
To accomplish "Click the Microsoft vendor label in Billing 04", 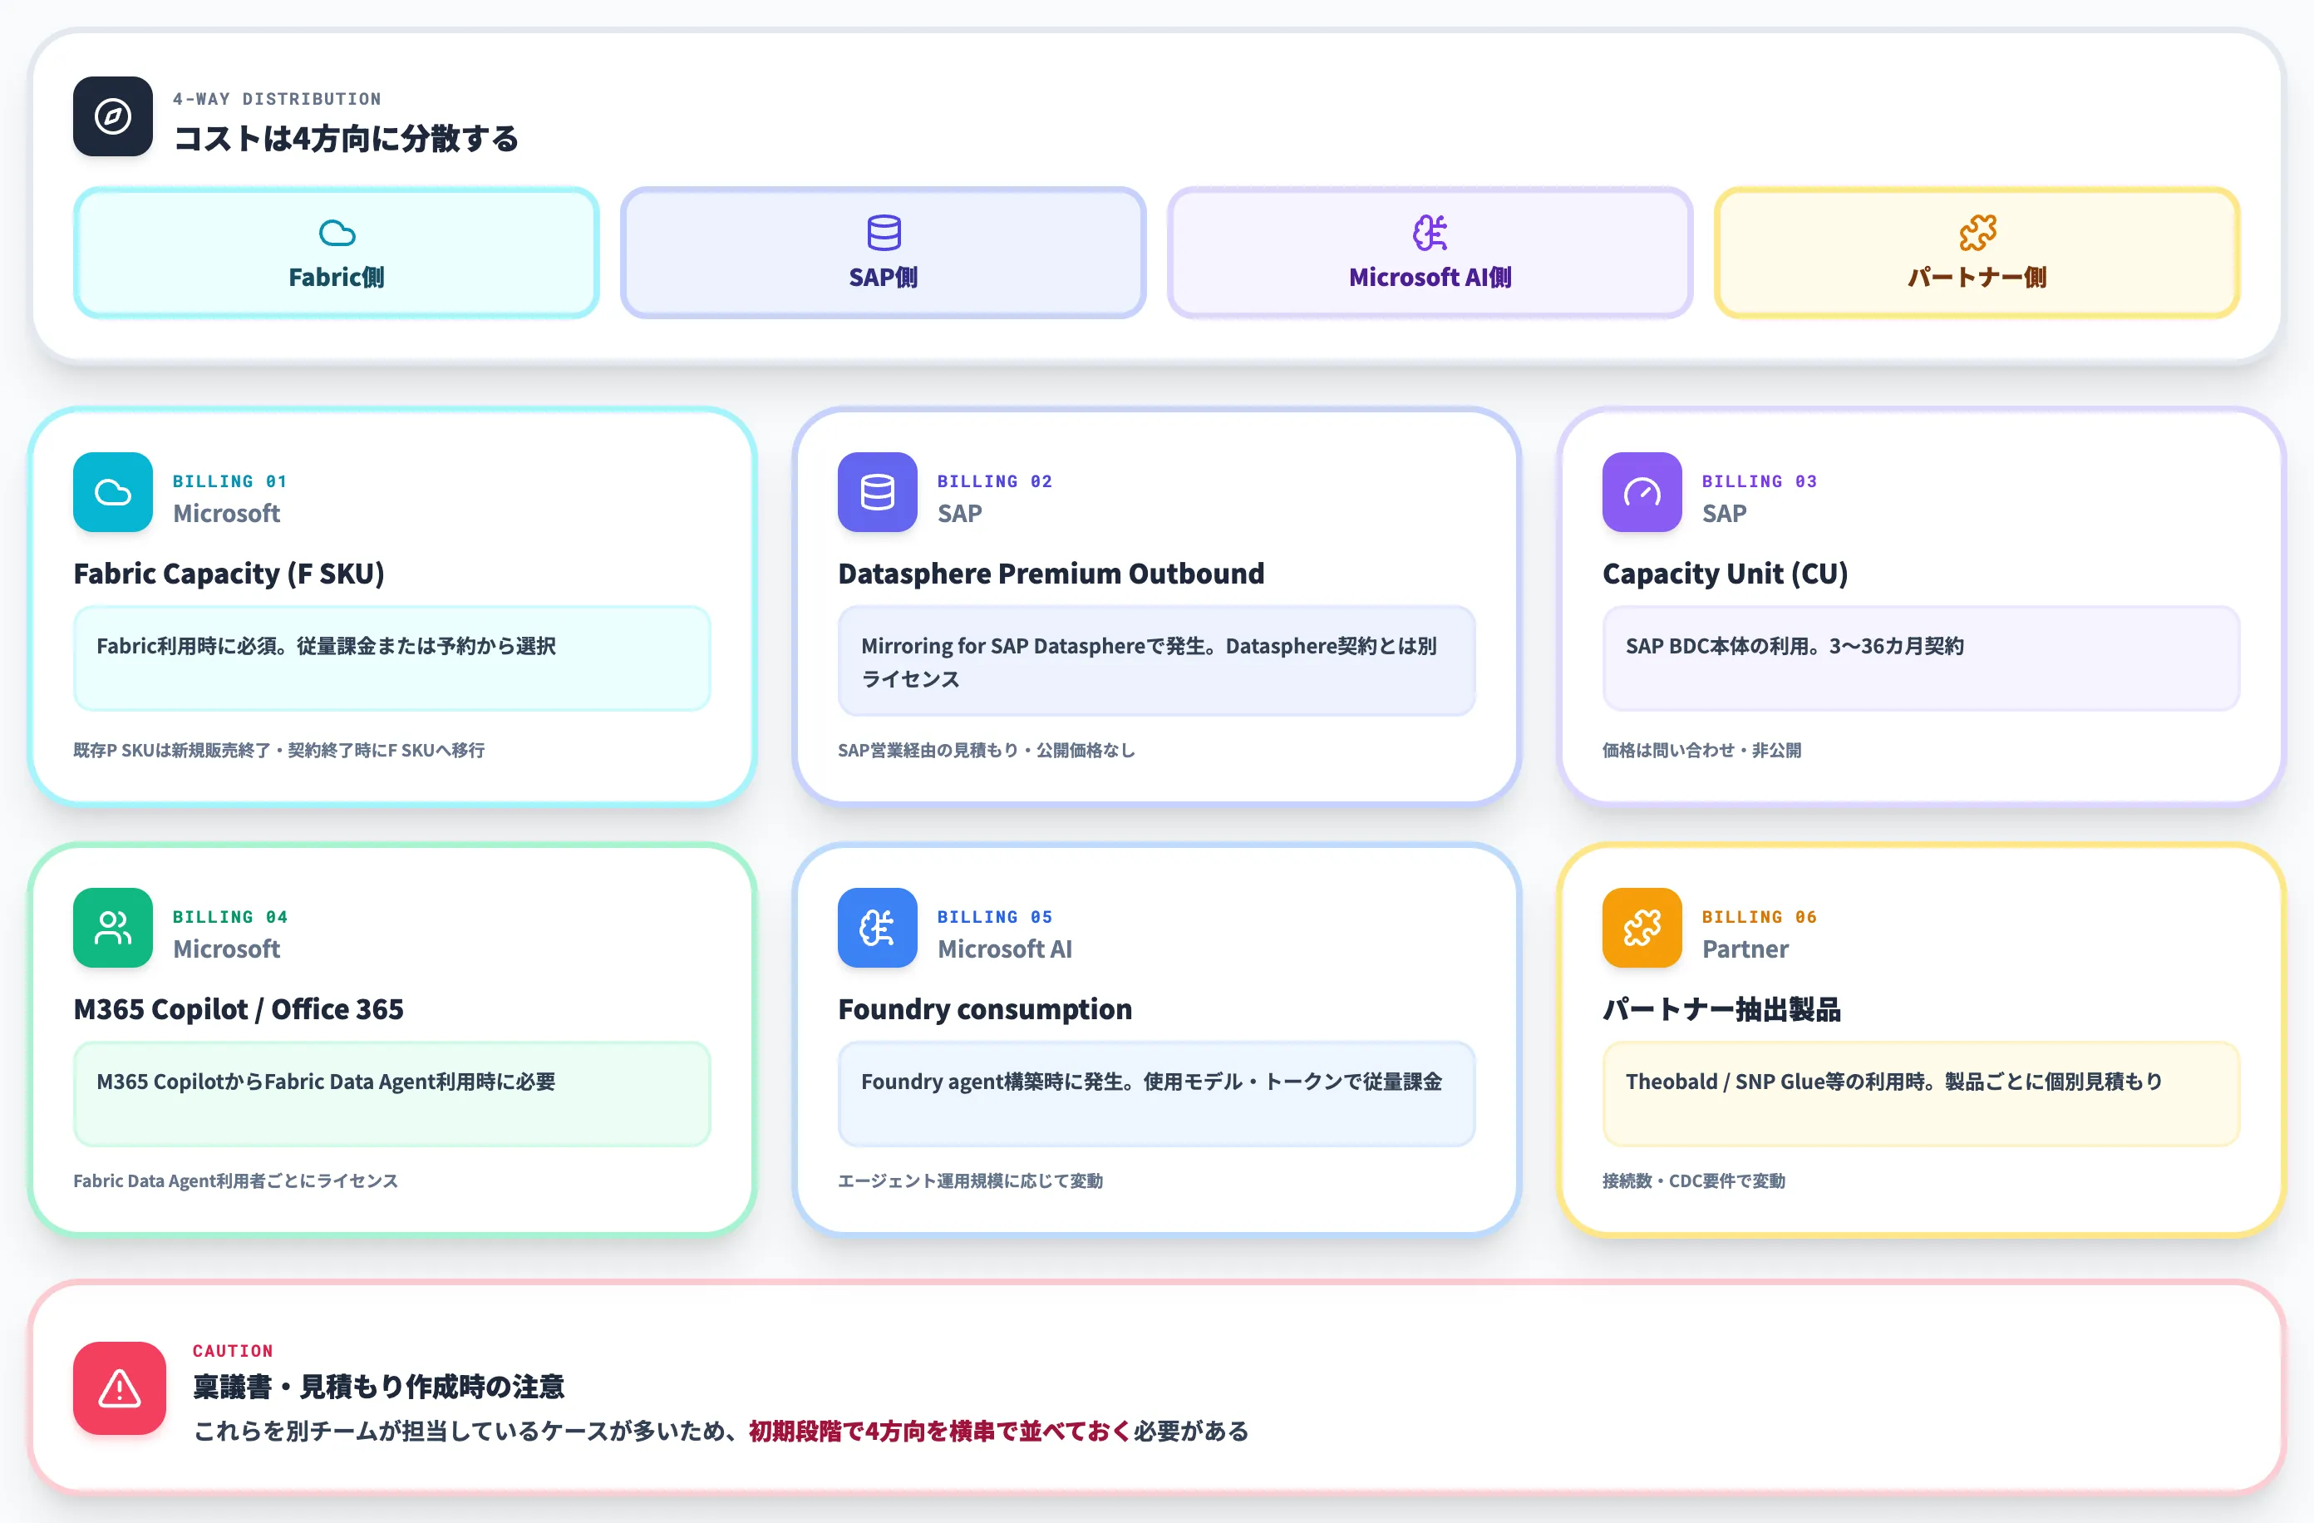I will coord(227,949).
